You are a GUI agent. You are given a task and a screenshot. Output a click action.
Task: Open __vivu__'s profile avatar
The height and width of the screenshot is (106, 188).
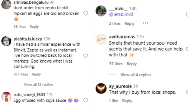[x=101, y=11]
